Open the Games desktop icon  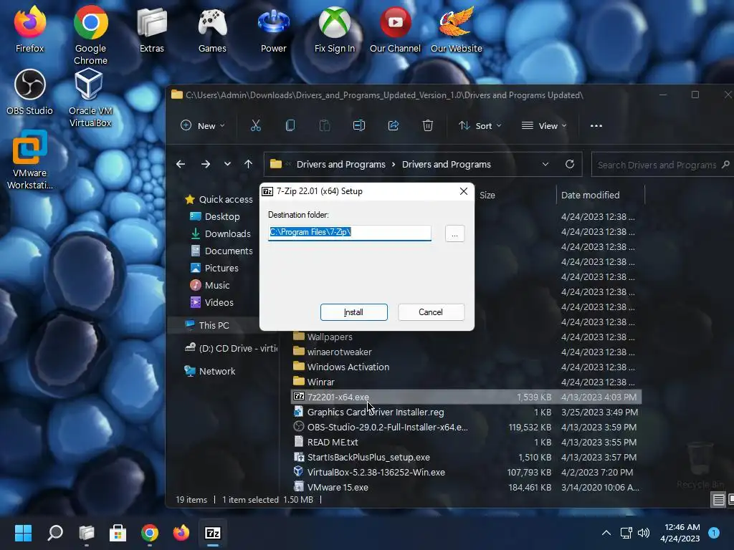tap(212, 29)
